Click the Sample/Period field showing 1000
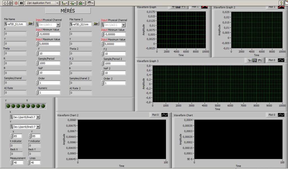The image size is (288, 169). [x=49, y=63]
